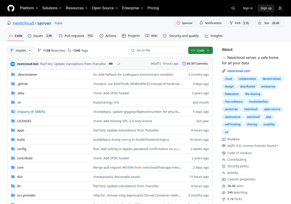Open the LICENSES folder

point(24,121)
